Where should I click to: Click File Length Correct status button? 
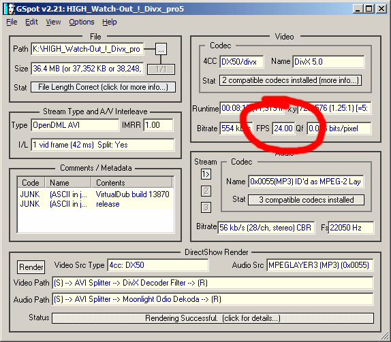point(103,87)
